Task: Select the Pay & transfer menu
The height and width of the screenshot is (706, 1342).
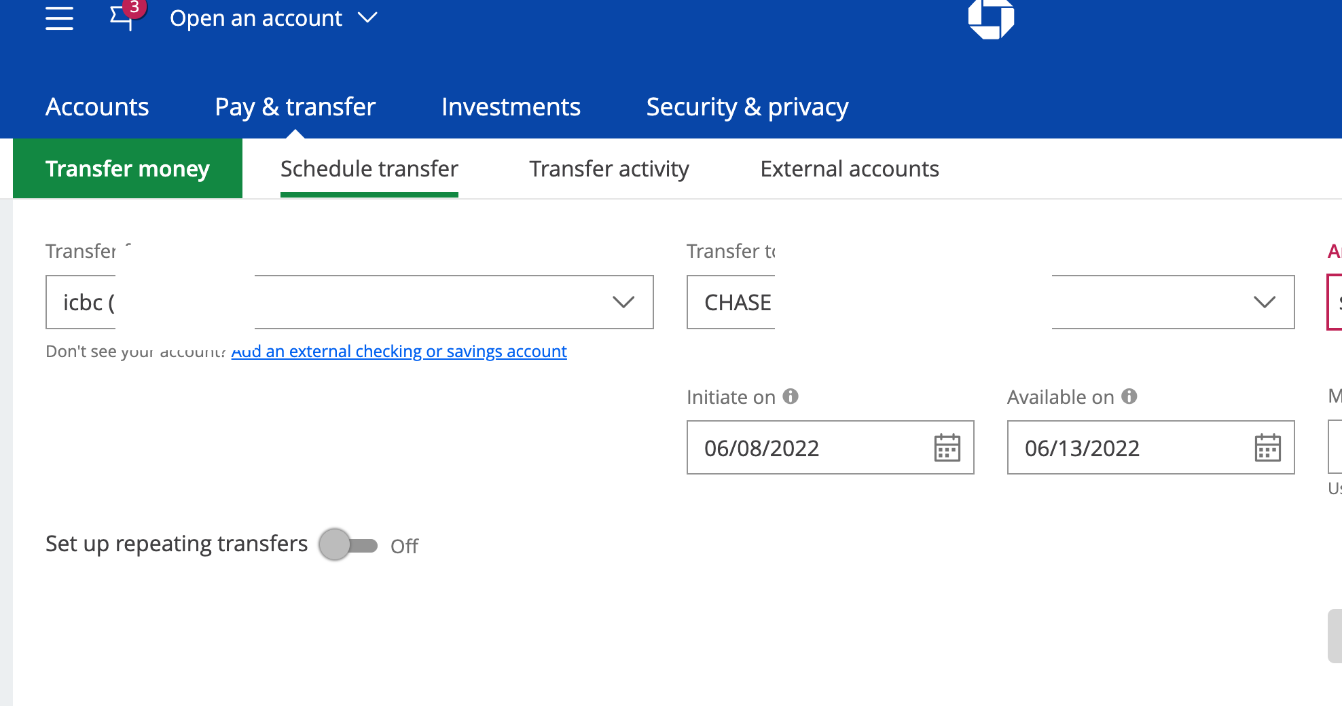Action: (295, 107)
